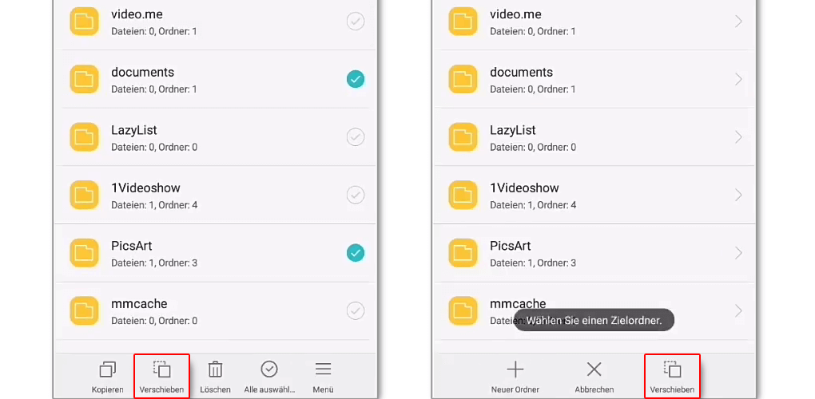
Task: Tap PicsArt folder icon in right phone
Action: click(x=463, y=253)
